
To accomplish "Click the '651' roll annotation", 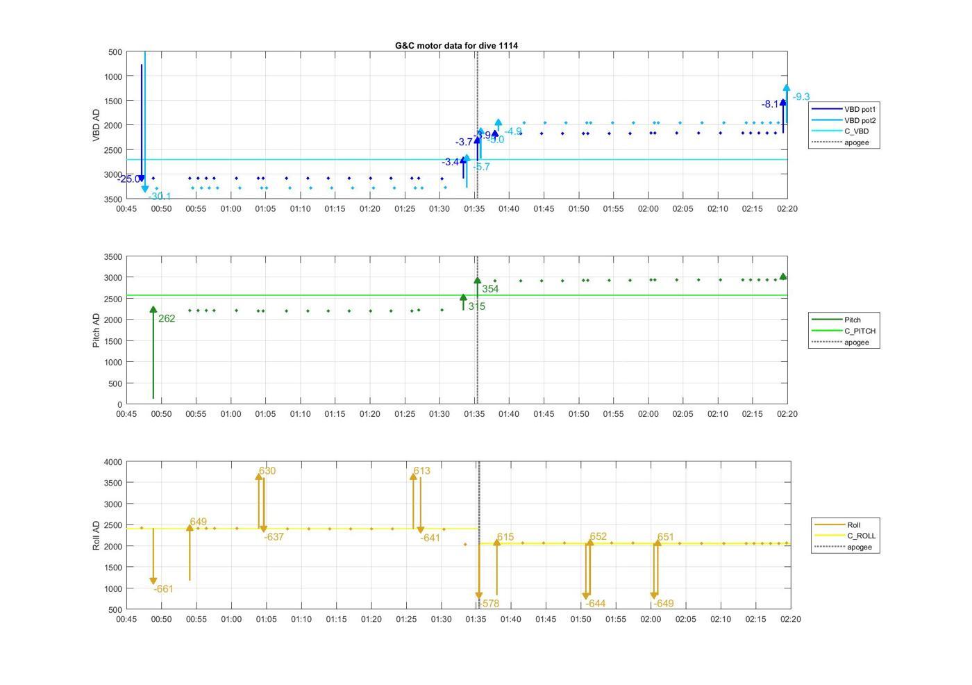I will click(x=666, y=536).
